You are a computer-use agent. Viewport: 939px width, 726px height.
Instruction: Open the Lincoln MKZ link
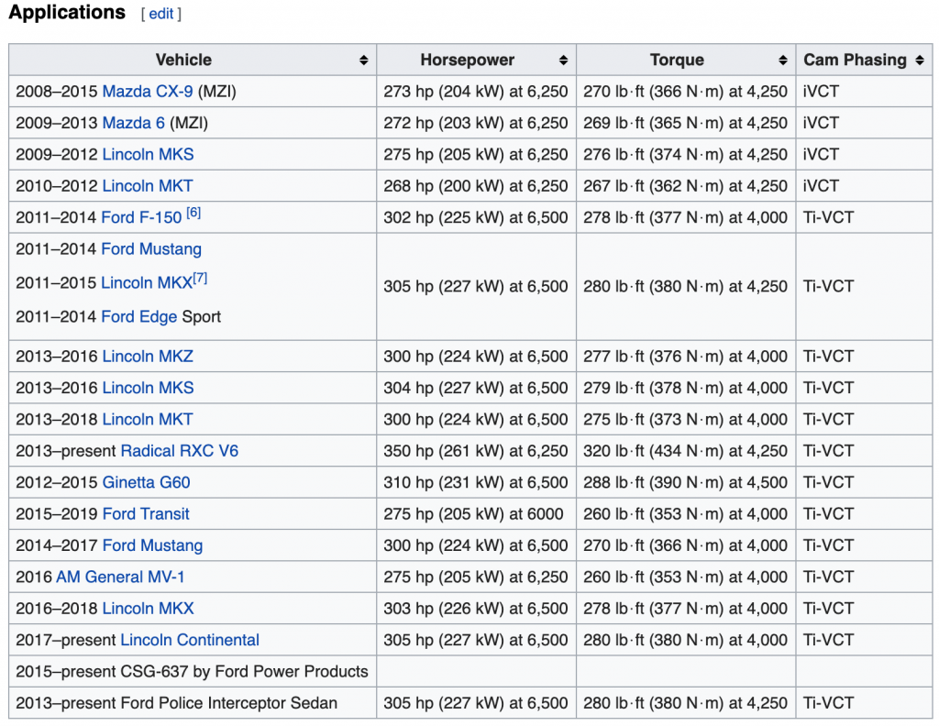148,357
